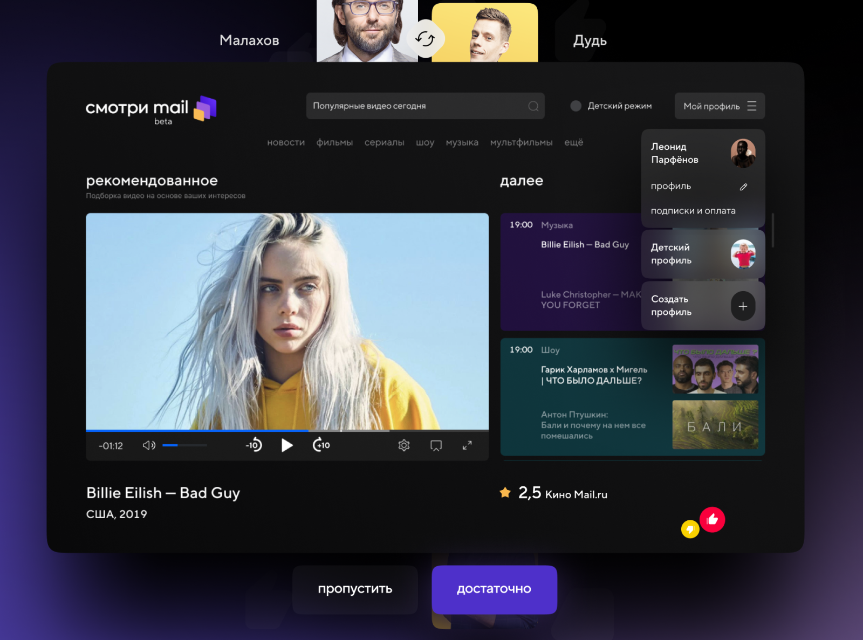Screen dimensions: 863x640
Task: Click the pencil edit icon next to профиль
Action: [x=743, y=187]
